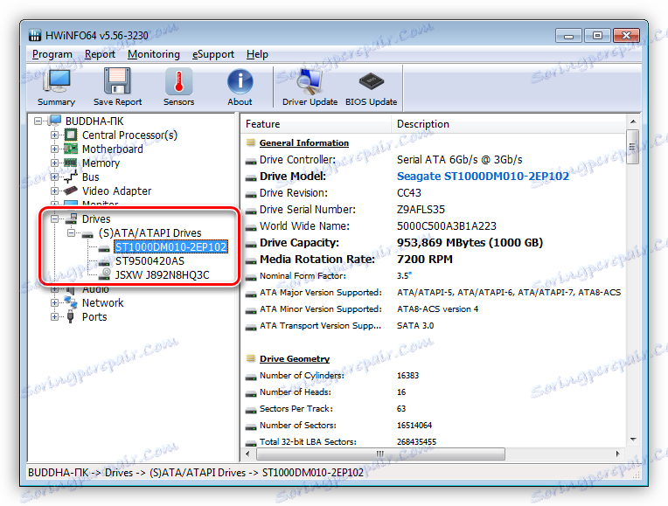668x506 pixels.
Task: Open the Sensors thermometer icon
Action: pos(178,81)
